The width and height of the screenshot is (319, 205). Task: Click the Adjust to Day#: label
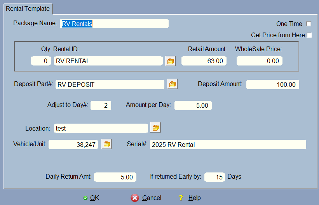point(68,105)
